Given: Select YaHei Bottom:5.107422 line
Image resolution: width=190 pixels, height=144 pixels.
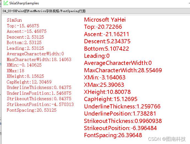Looking at the screenshot, I should [106, 48].
